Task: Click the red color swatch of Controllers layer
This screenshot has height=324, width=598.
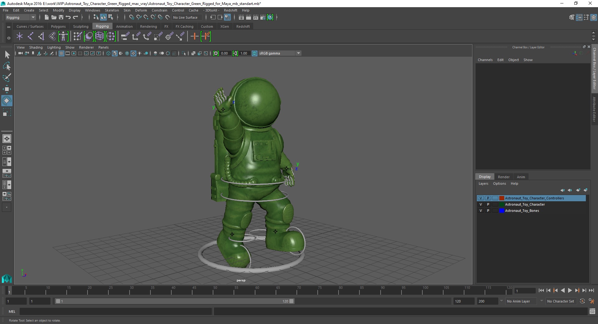Action: pos(502,198)
